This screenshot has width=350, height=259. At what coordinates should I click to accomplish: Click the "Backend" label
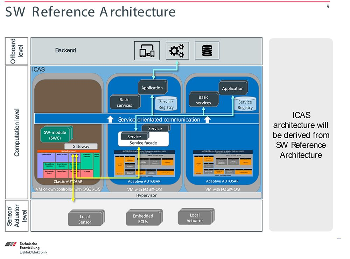[x=66, y=51]
